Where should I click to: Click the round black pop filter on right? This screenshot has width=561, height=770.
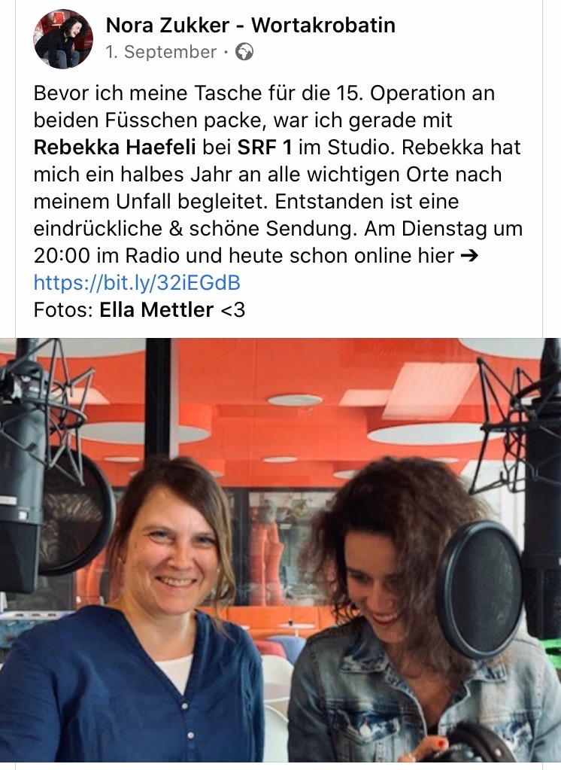tap(479, 589)
